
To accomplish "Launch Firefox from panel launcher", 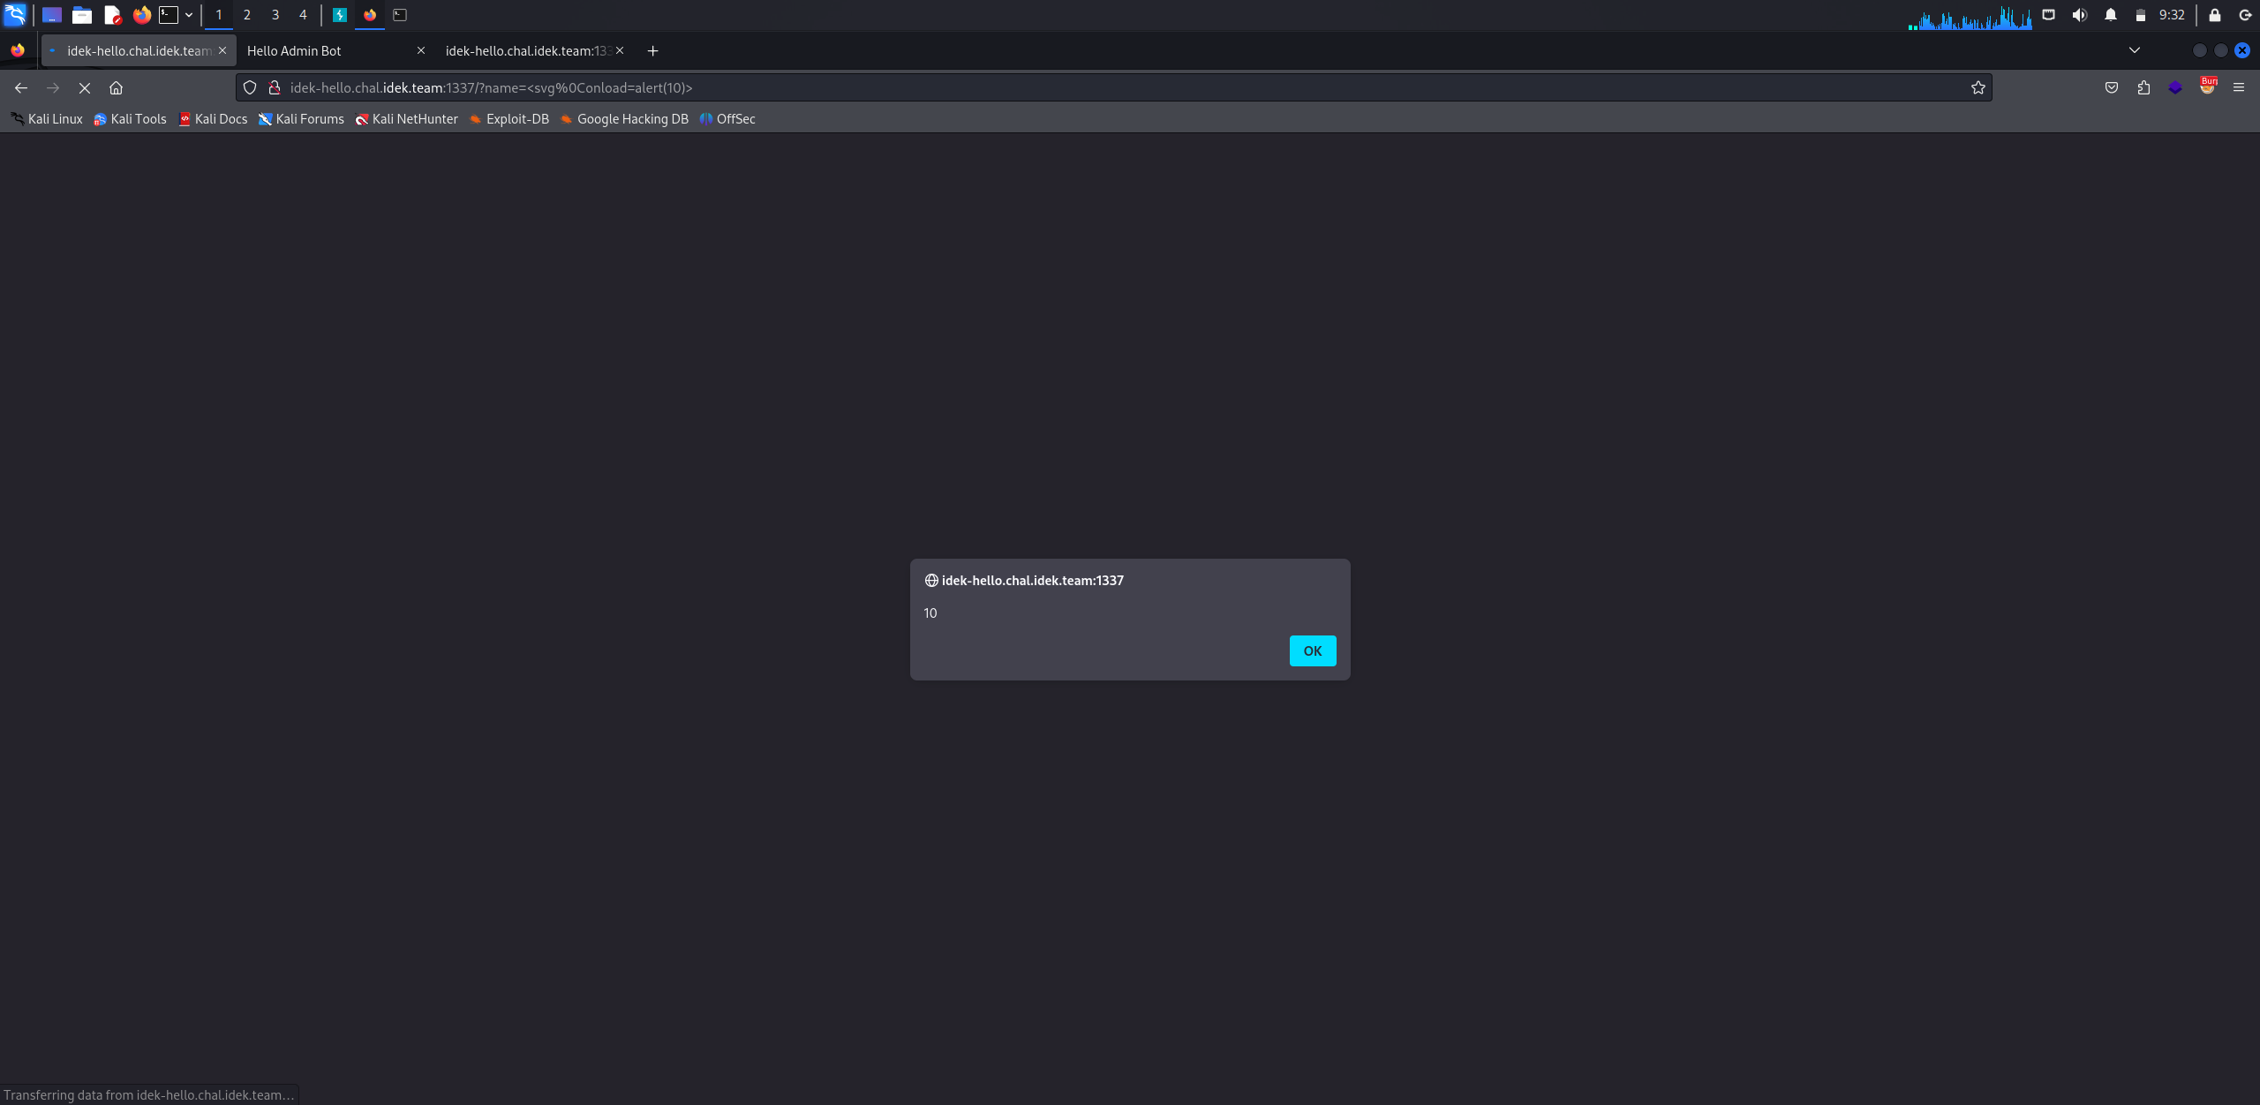I will point(141,15).
